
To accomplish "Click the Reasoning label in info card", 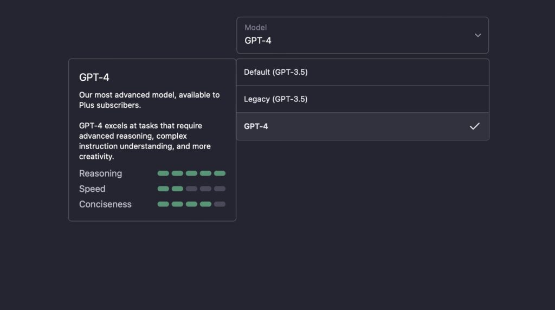I will point(100,173).
